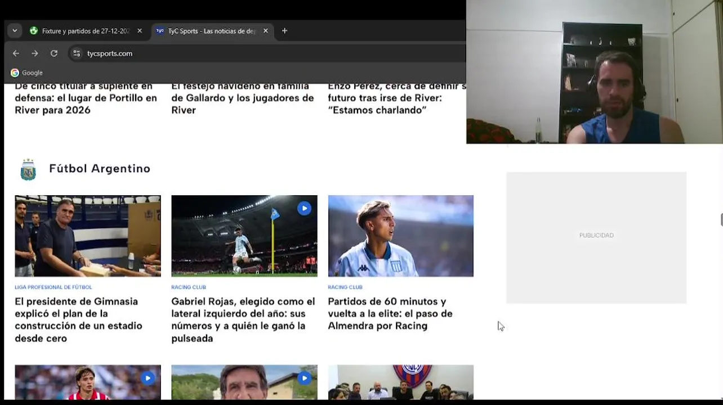Select Racing Club label above Almendra article

click(345, 287)
